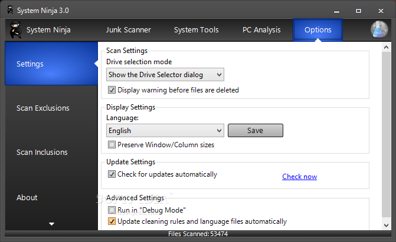396x242 pixels.
Task: Follow the Check now link
Action: click(299, 177)
